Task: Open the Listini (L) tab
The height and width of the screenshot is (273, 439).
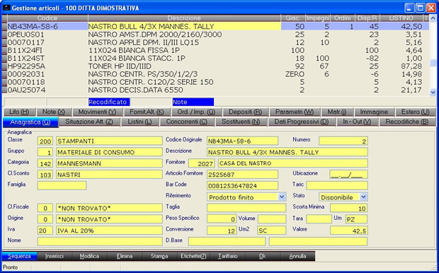Action: point(139,122)
